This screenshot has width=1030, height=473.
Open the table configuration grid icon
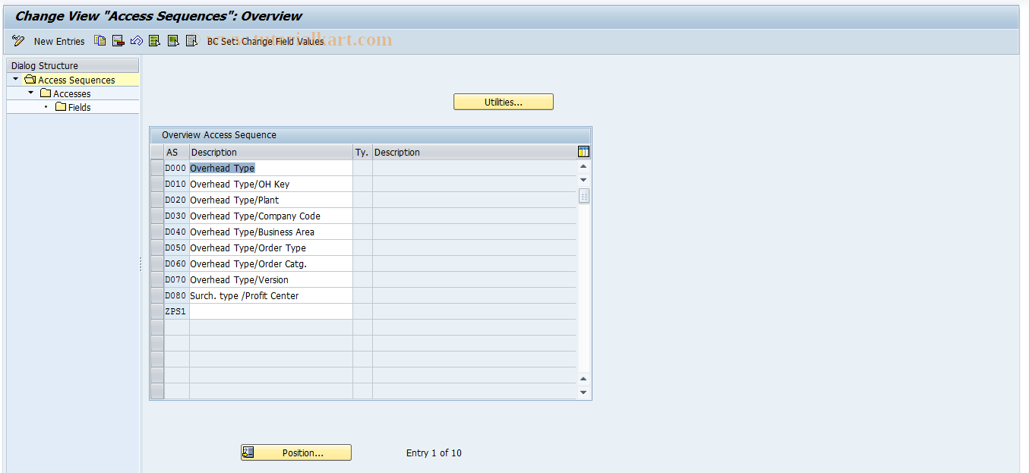coord(584,152)
